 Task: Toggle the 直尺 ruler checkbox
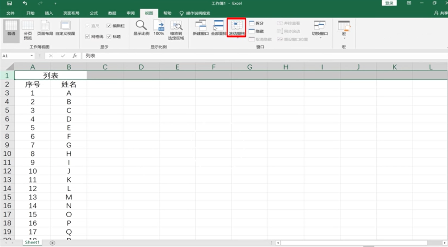87,26
